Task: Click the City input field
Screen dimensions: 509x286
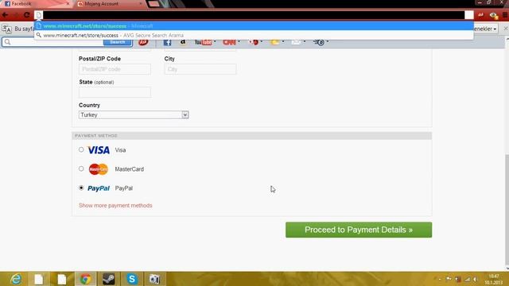Action: (200, 69)
